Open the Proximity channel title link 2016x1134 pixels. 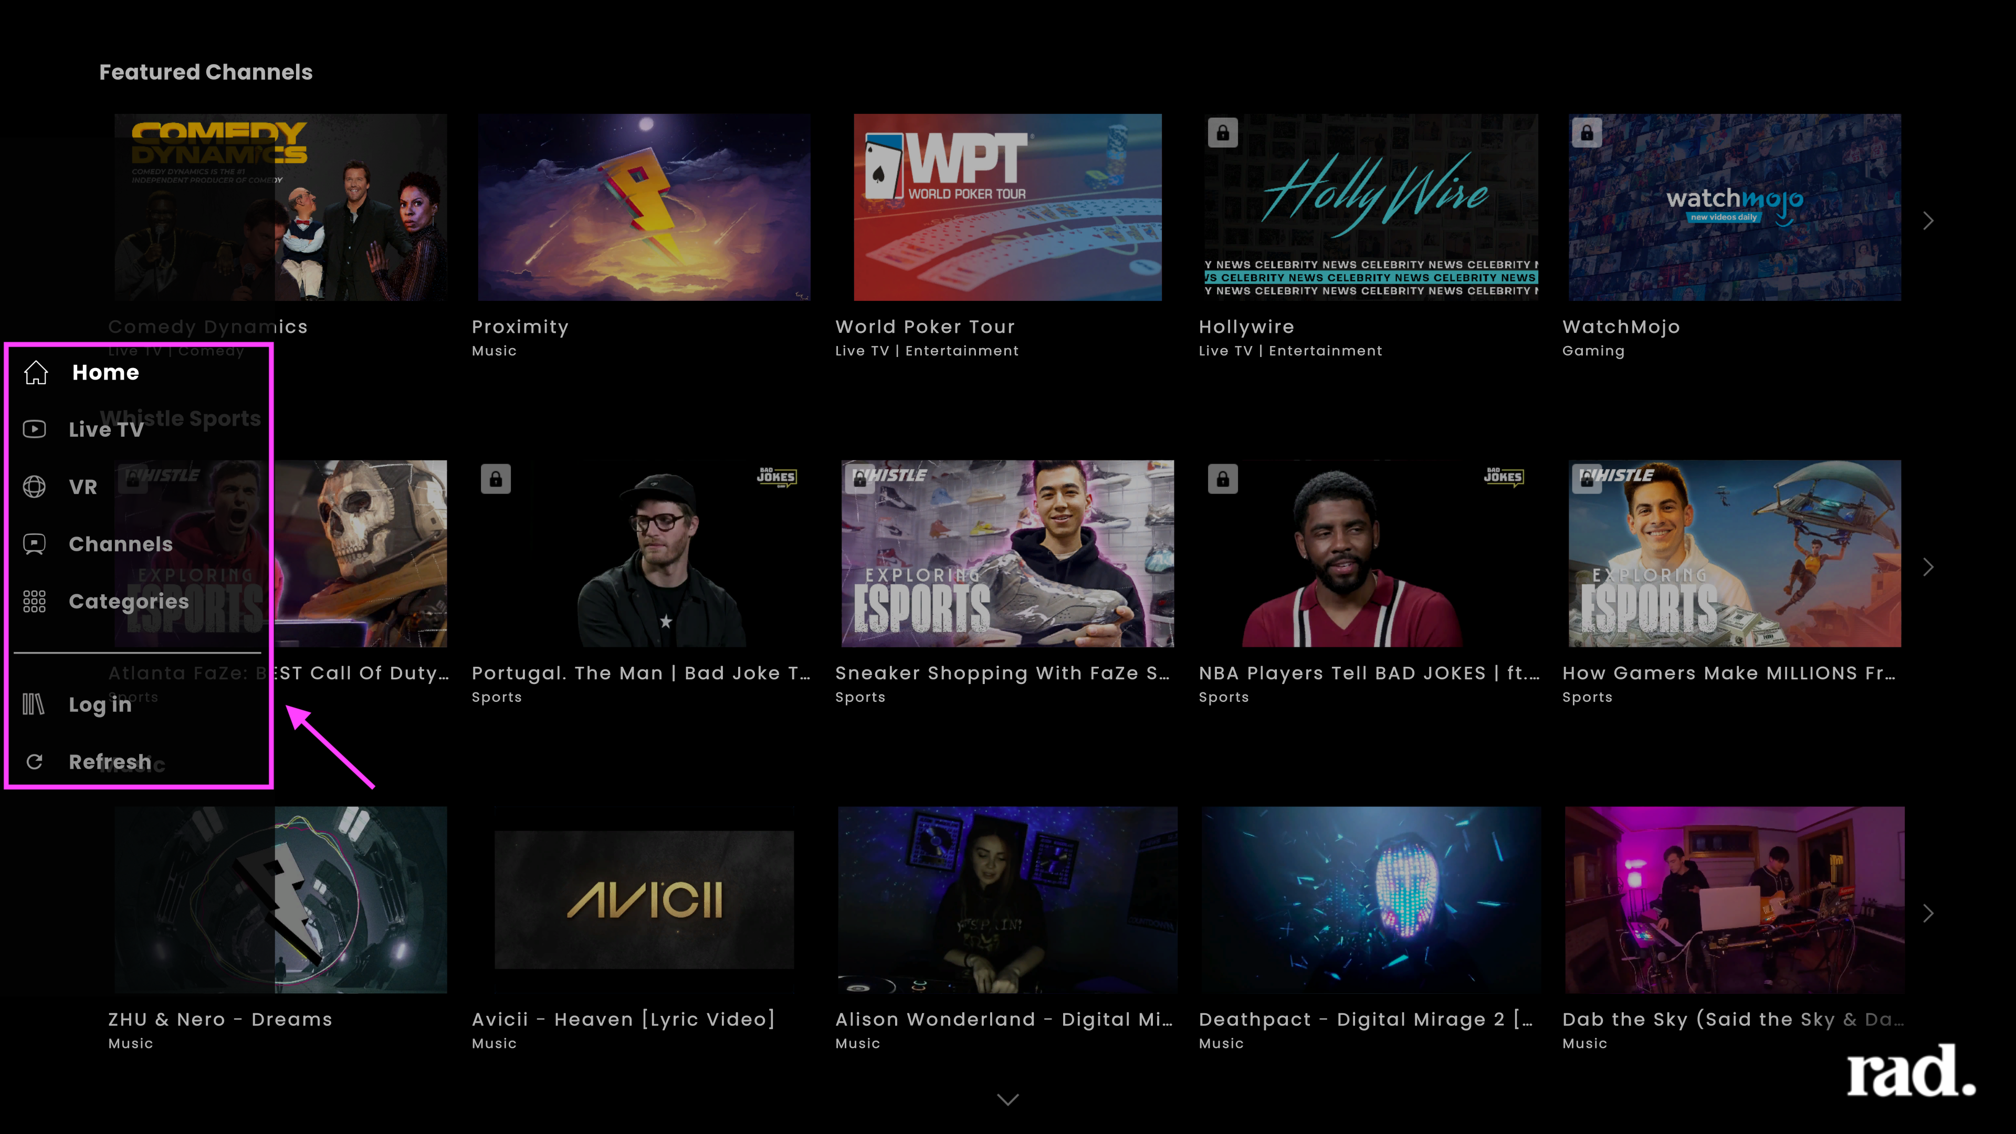[520, 327]
